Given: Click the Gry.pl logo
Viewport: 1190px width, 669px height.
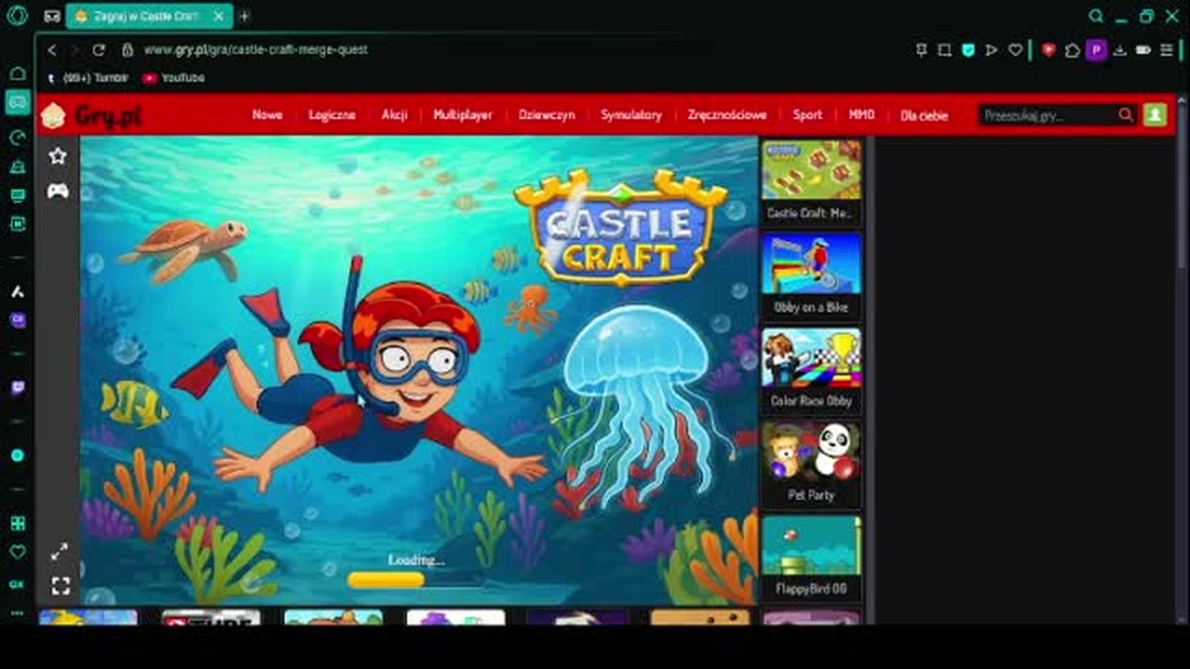Looking at the screenshot, I should pos(91,116).
